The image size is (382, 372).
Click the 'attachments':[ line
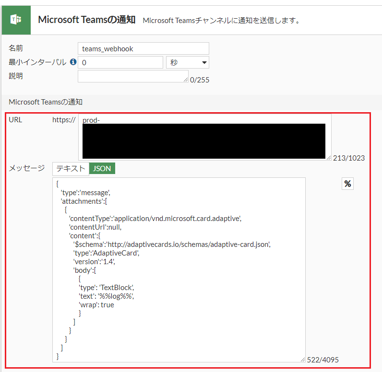(x=84, y=201)
